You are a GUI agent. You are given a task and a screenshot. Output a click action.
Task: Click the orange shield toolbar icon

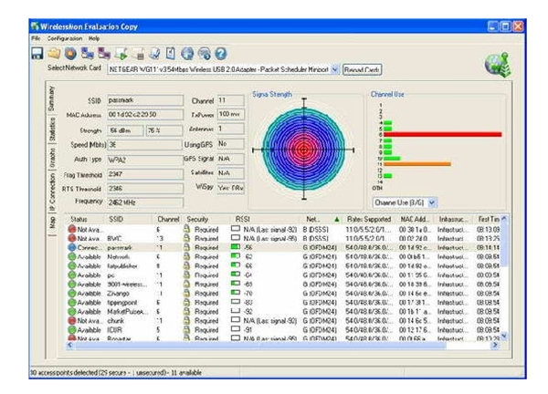pyautogui.click(x=70, y=54)
